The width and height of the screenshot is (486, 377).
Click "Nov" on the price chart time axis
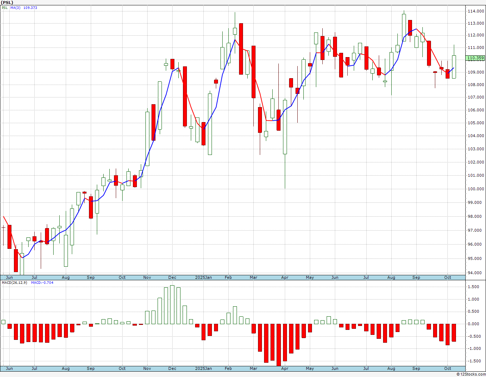[147, 277]
